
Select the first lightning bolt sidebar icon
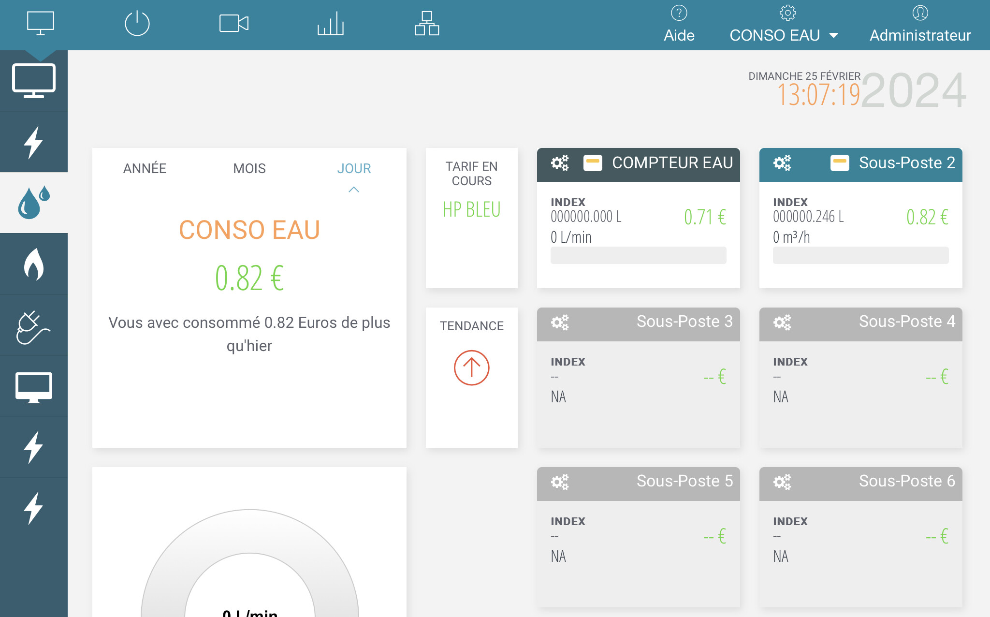pyautogui.click(x=34, y=143)
